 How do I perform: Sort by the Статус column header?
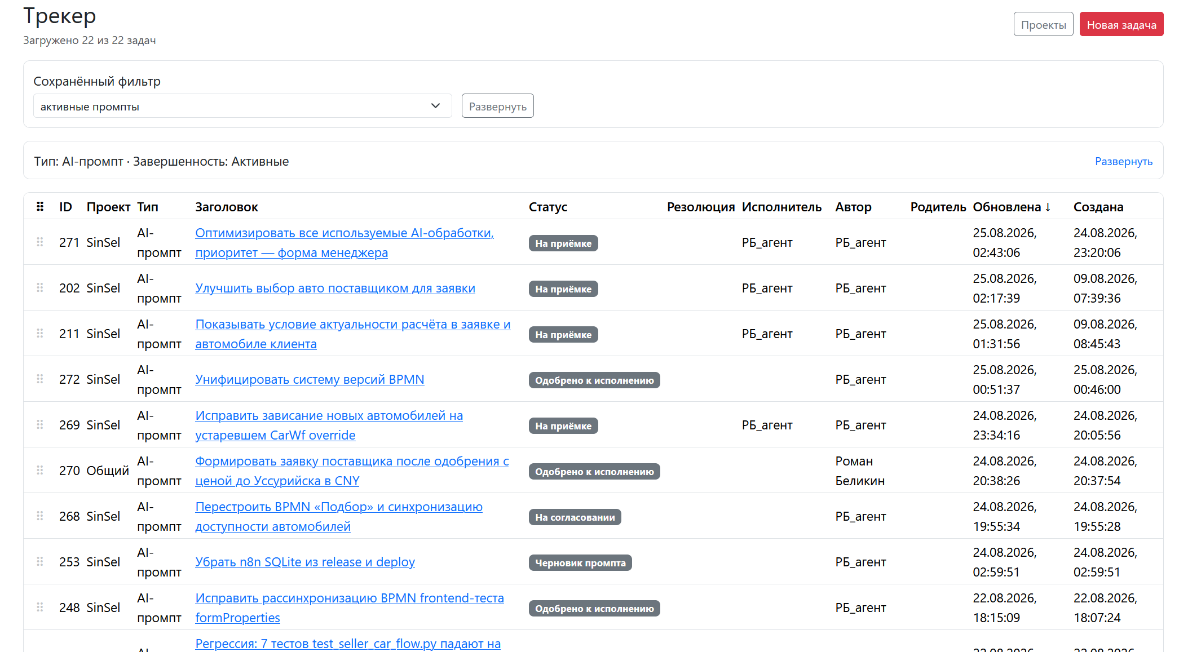tap(548, 207)
